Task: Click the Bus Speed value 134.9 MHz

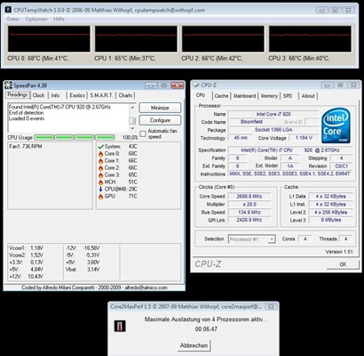Action: point(249,213)
